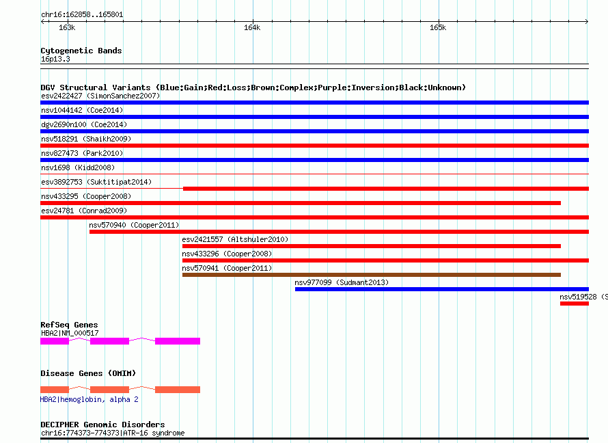The width and height of the screenshot is (608, 443).
Task: Click the esv3892753 (Suktitipat2014) thick red bar
Action: tap(386, 189)
